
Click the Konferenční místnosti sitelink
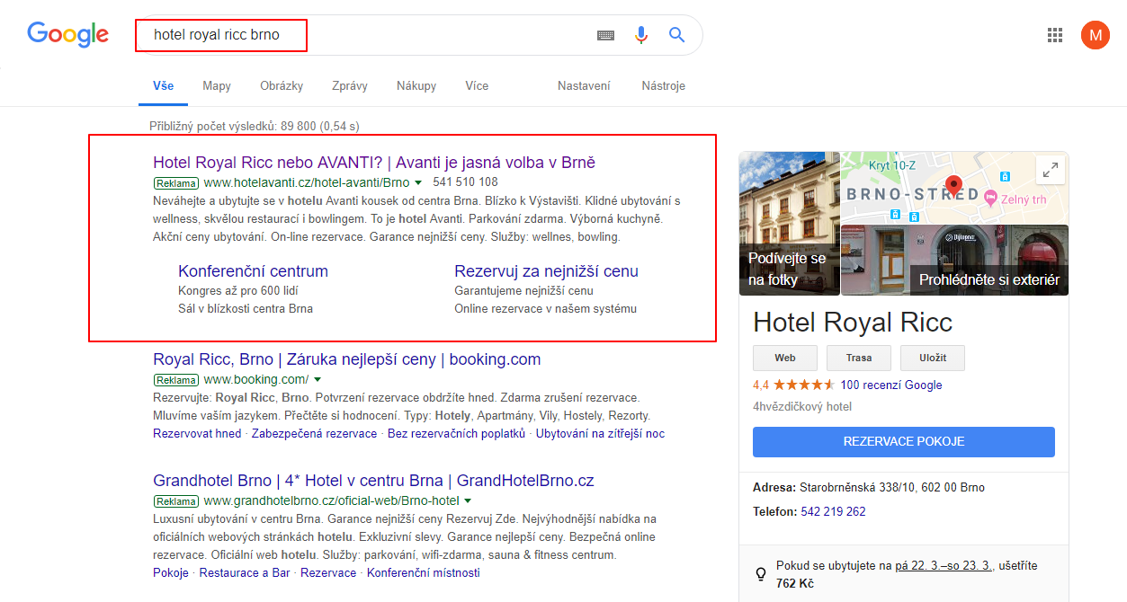click(x=424, y=572)
